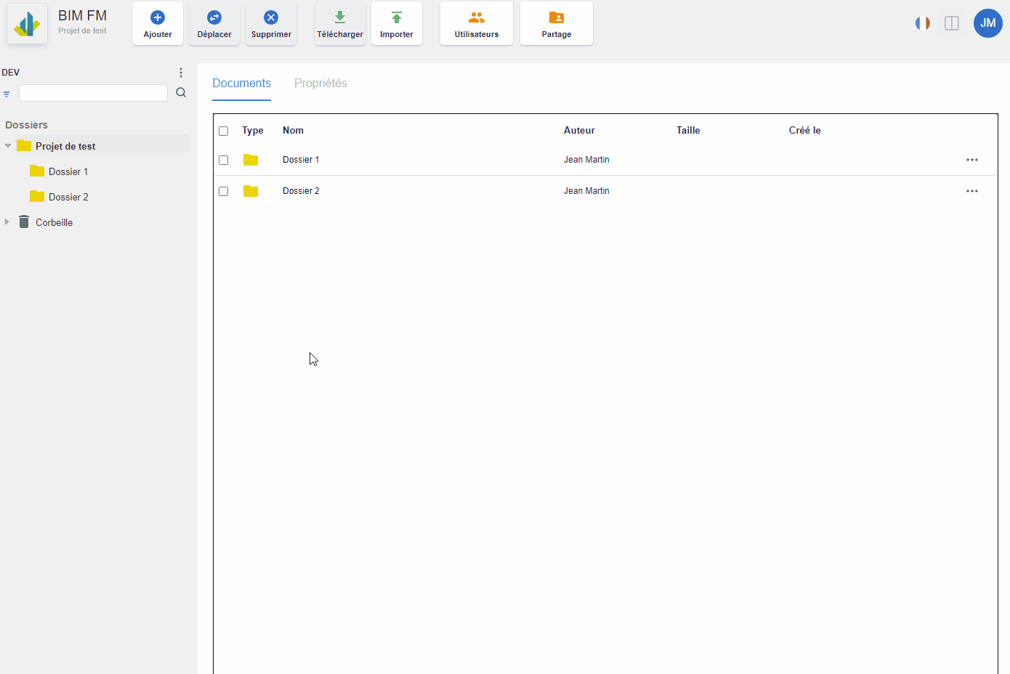Click the Importer upload icon
This screenshot has width=1010, height=674.
point(396,17)
